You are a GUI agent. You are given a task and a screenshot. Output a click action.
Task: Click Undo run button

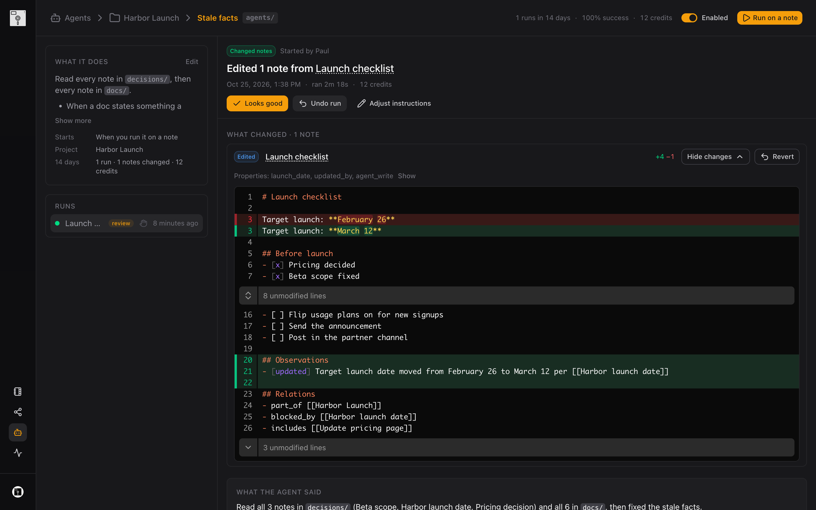click(x=320, y=103)
